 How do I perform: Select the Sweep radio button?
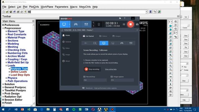(183, 70)
